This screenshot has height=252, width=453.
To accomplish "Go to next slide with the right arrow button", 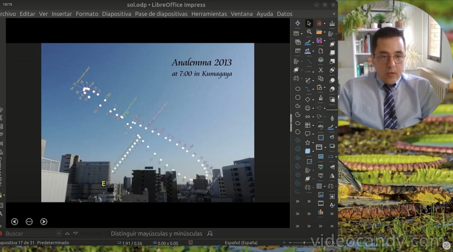I will click(44, 222).
